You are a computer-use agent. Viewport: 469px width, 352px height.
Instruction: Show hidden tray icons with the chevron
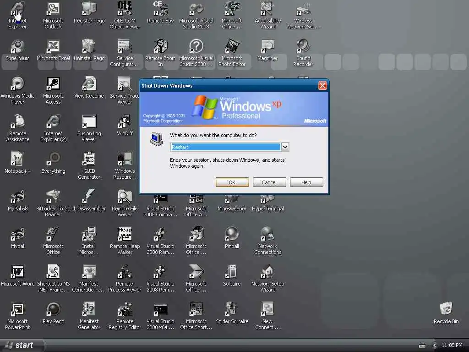(435, 346)
